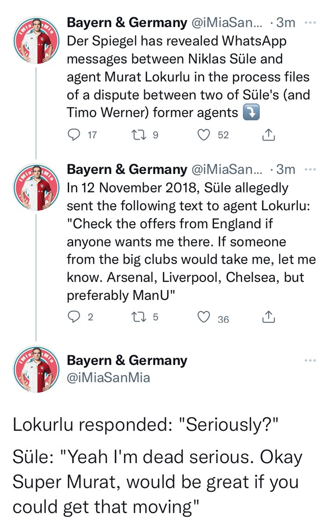This screenshot has height=524, width=334.
Task: Open Bayern & Germany name on first tweet
Action: point(127,23)
